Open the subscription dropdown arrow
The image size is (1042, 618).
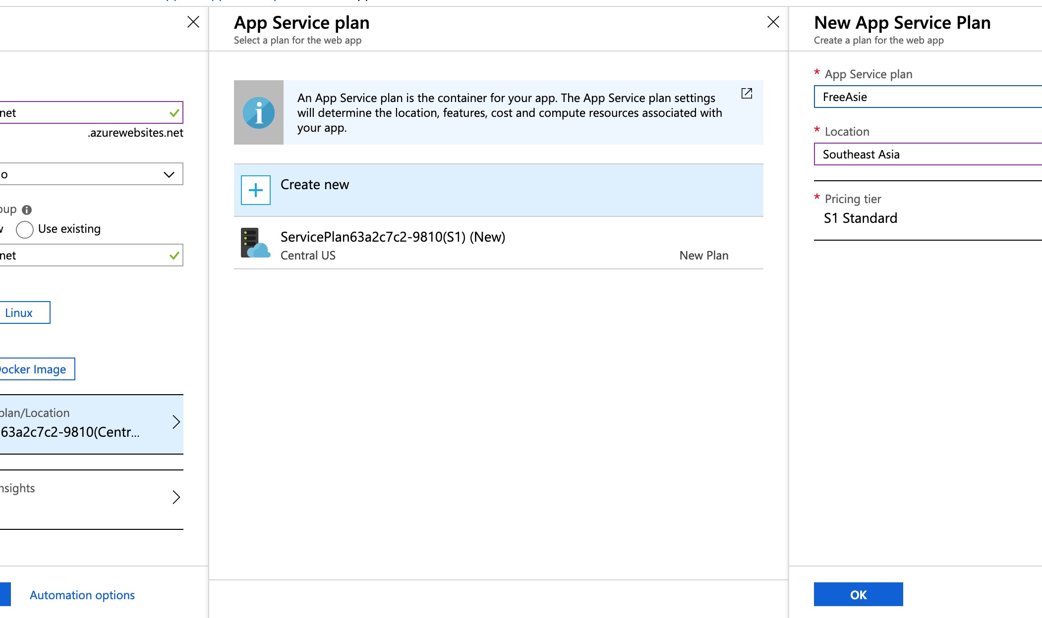click(x=169, y=174)
